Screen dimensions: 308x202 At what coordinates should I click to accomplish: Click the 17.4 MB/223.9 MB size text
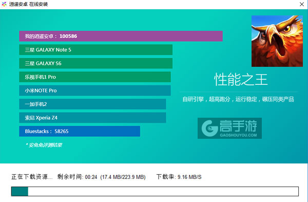pos(123,177)
